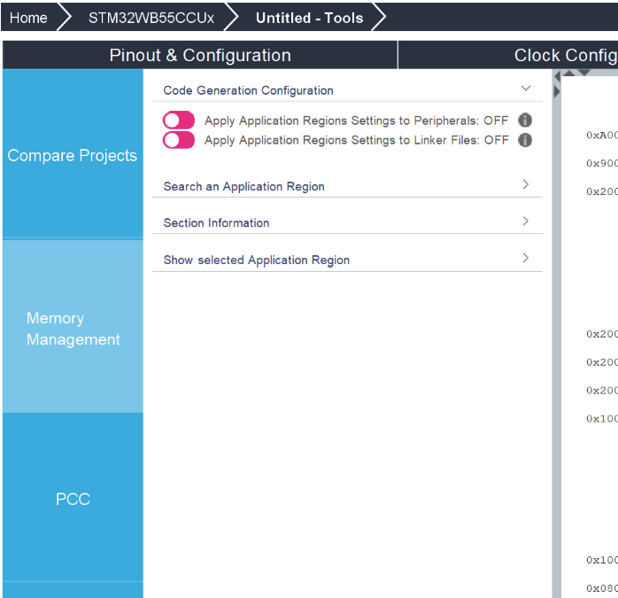This screenshot has width=618, height=598.
Task: Open Memory Management tool
Action: point(73,328)
